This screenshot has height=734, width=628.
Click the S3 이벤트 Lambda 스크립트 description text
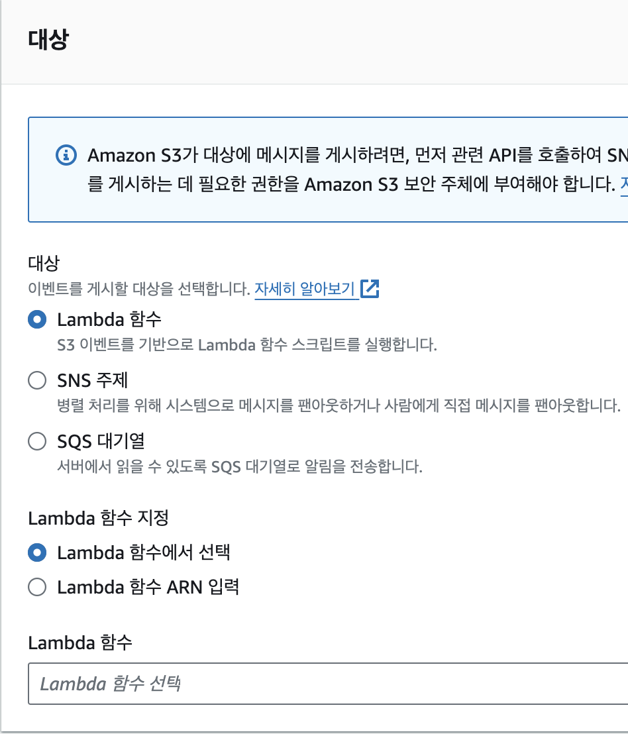coord(247,345)
